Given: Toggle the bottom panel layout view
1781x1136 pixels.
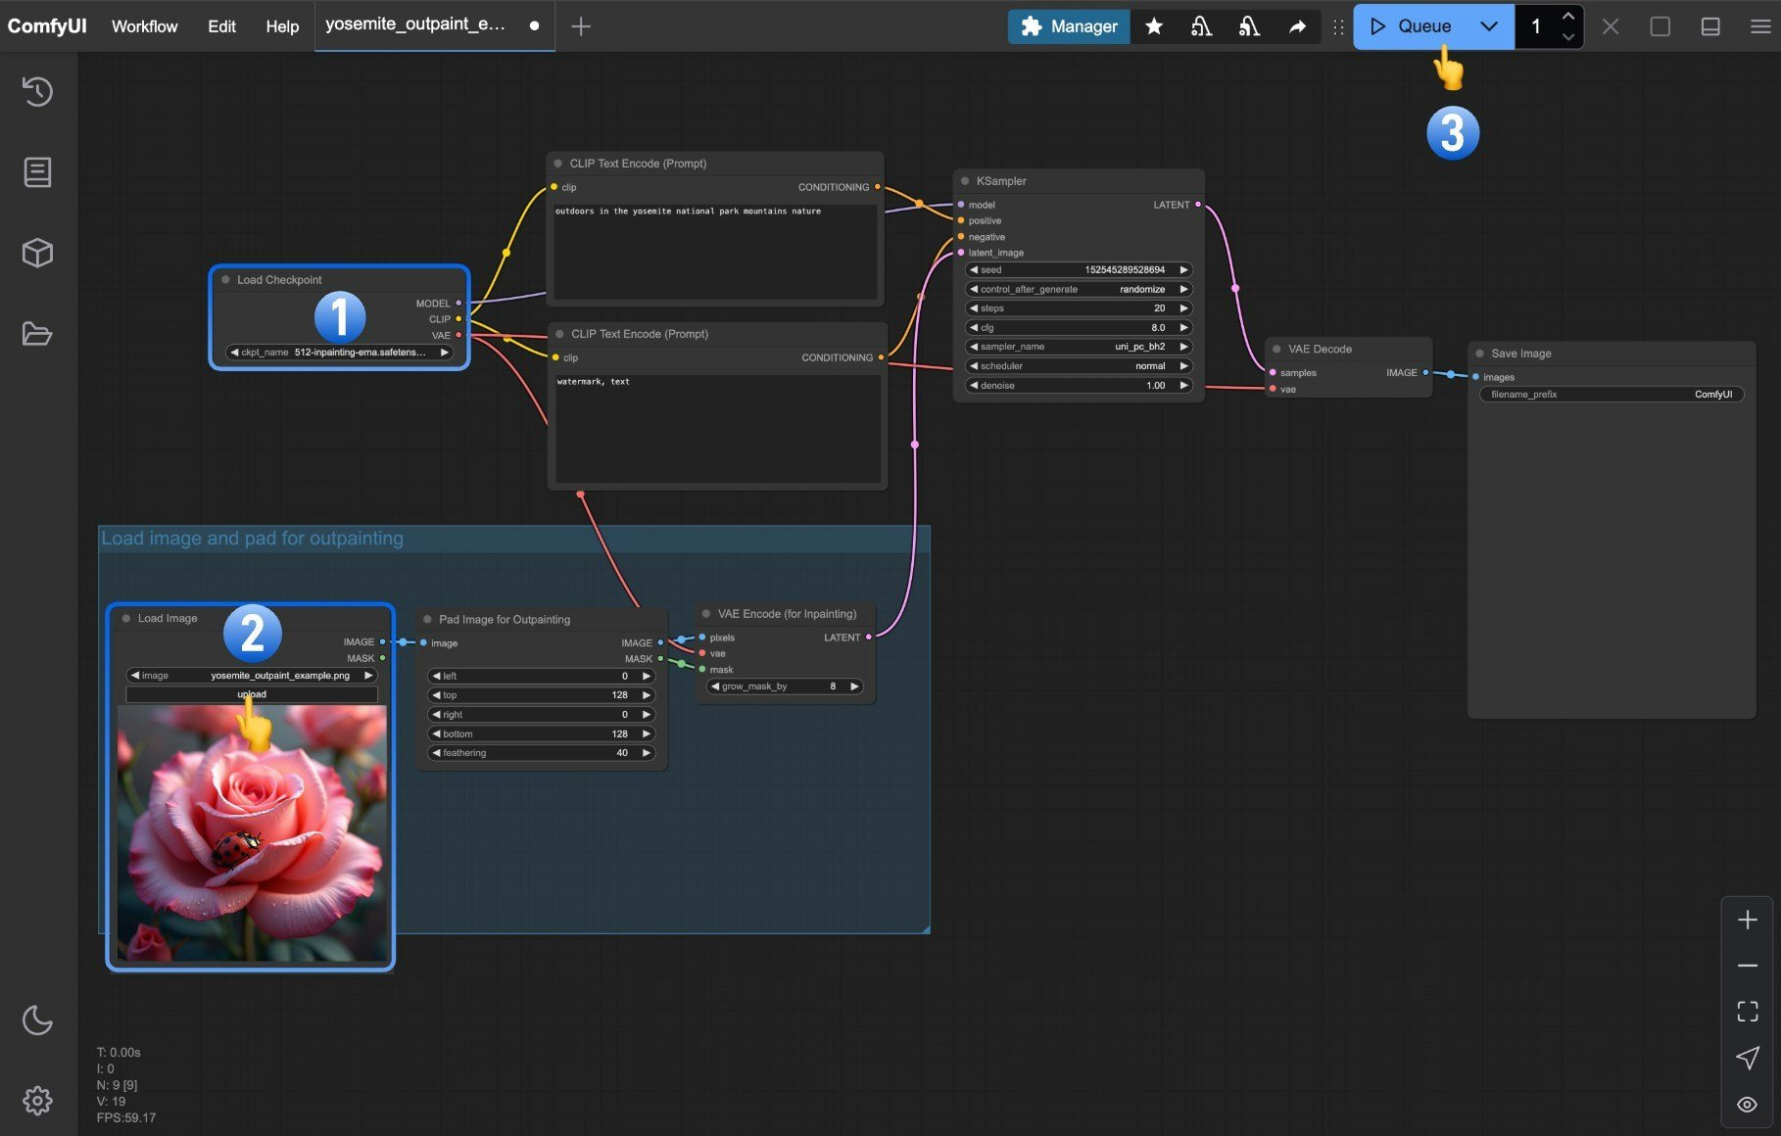Looking at the screenshot, I should tap(1709, 26).
